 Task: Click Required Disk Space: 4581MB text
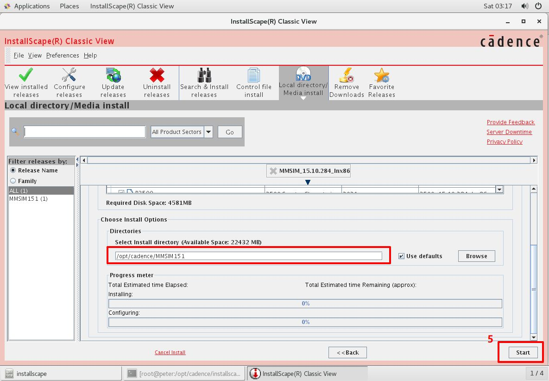coord(149,203)
